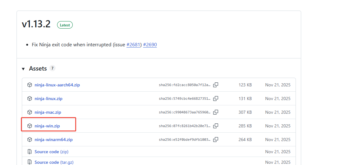Download ninja-win.zip
The image size is (343, 165).
47,126
